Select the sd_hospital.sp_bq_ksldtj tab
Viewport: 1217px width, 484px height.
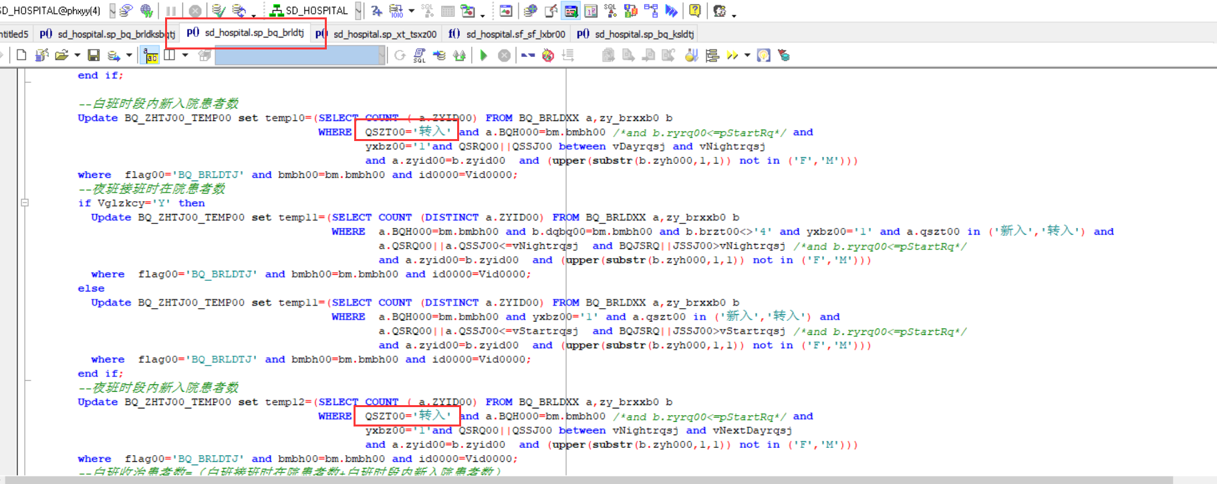click(644, 33)
